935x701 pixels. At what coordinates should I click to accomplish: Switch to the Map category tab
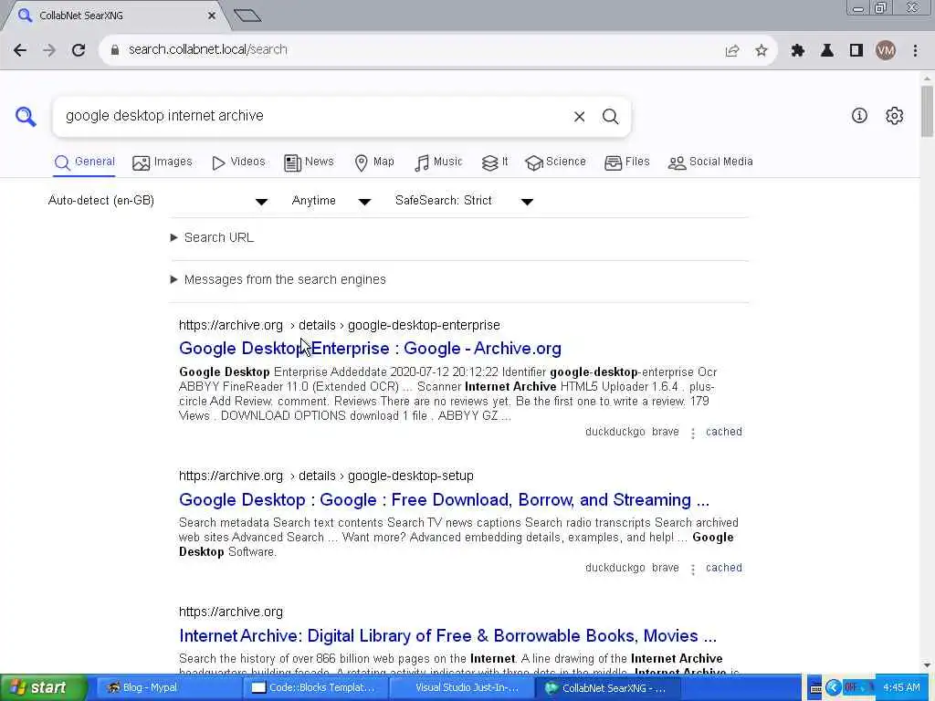coord(374,162)
